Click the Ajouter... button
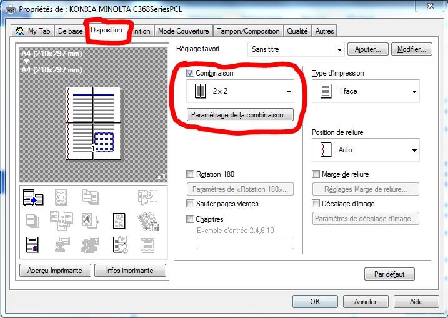This screenshot has height=318, width=448. [368, 49]
